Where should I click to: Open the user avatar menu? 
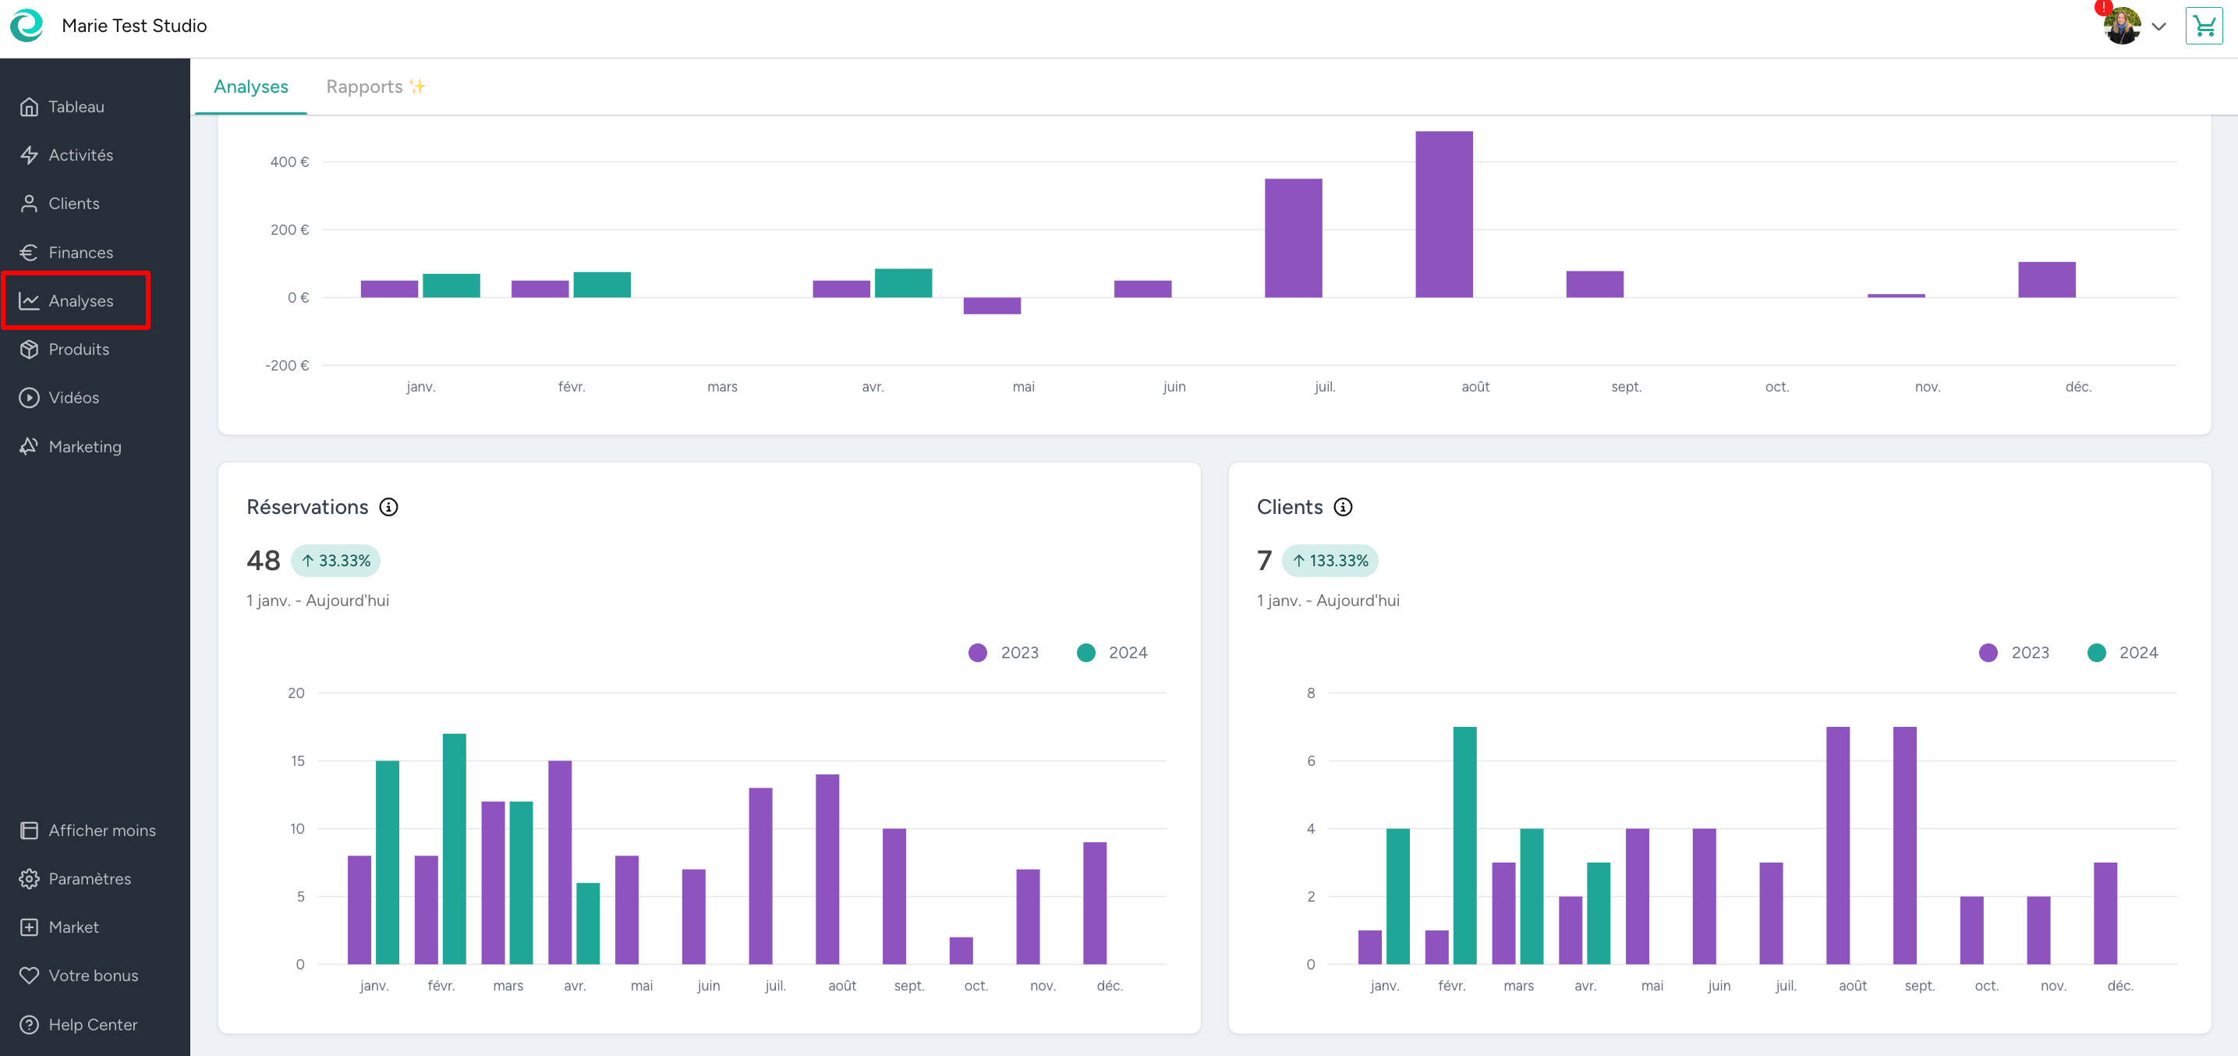click(2122, 26)
